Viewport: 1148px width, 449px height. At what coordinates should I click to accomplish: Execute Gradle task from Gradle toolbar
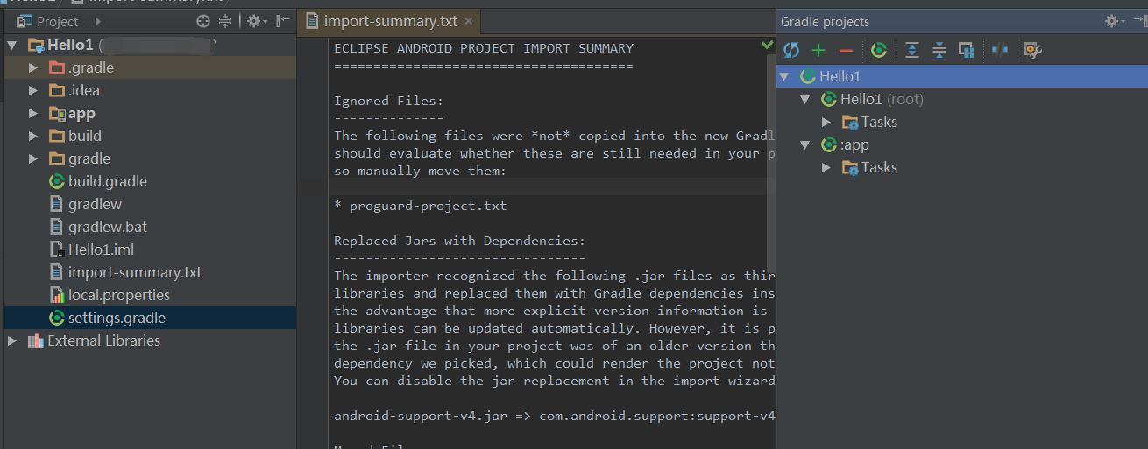879,50
